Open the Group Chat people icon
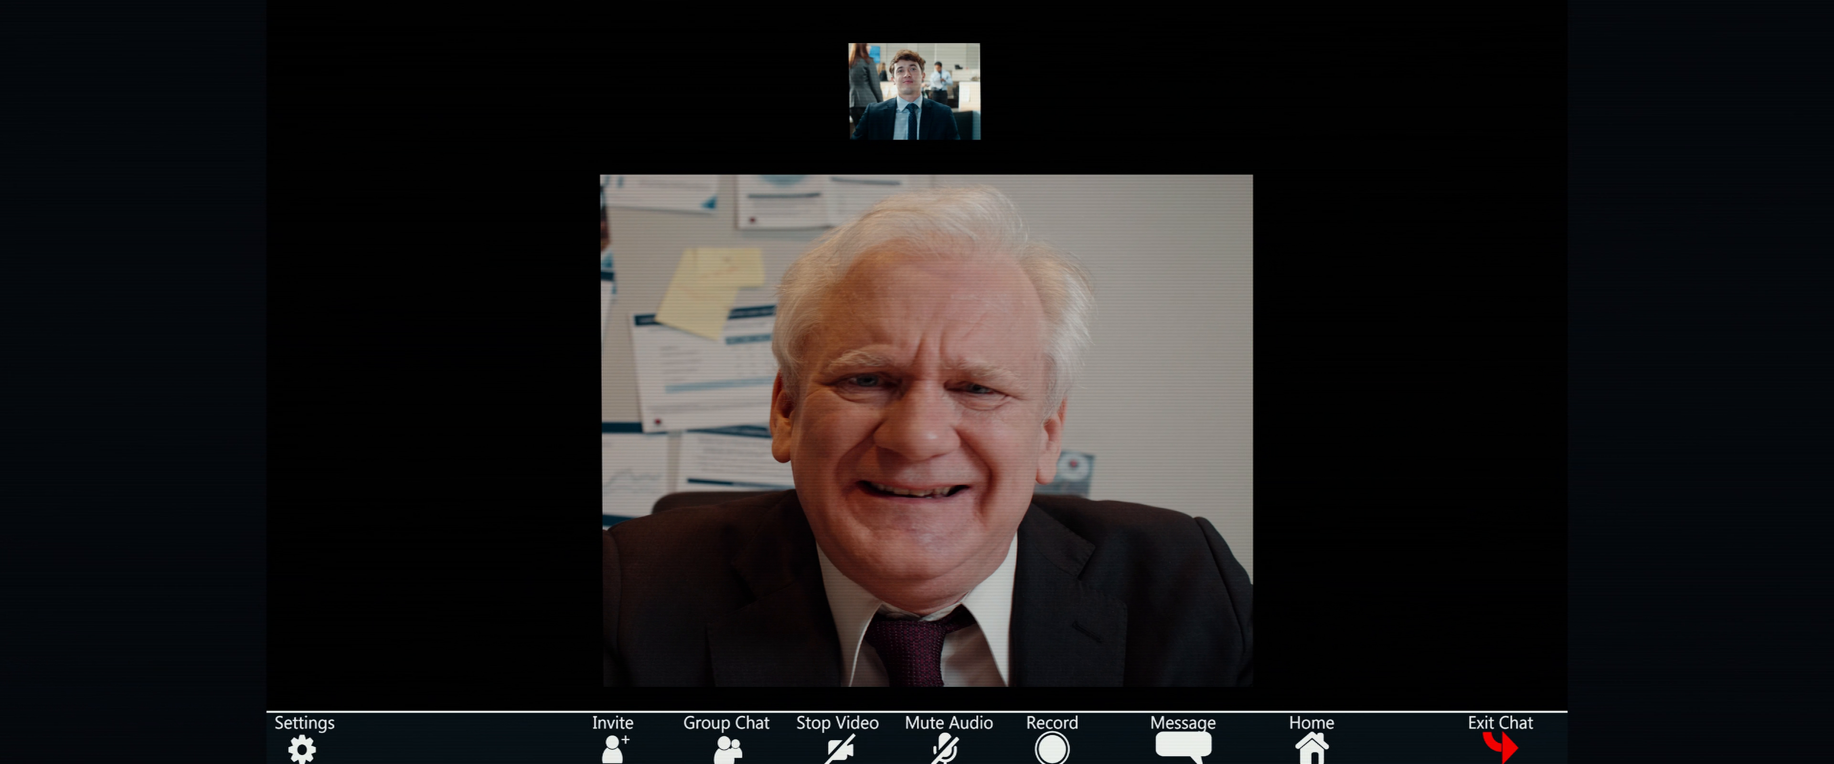 [727, 750]
